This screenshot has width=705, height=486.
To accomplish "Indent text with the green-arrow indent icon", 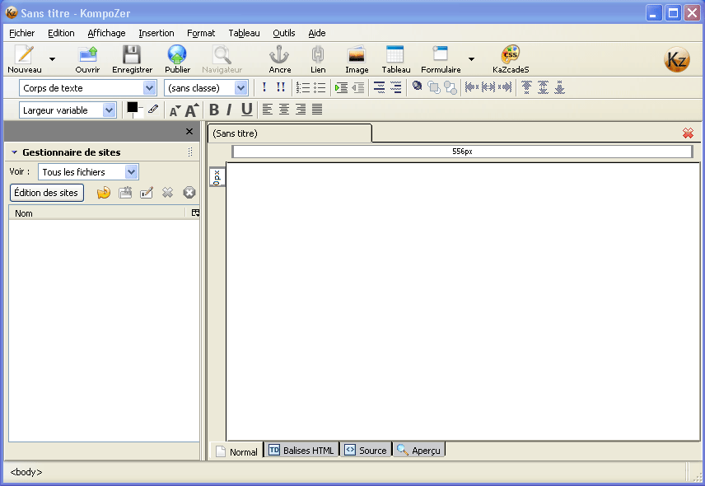I will point(341,87).
